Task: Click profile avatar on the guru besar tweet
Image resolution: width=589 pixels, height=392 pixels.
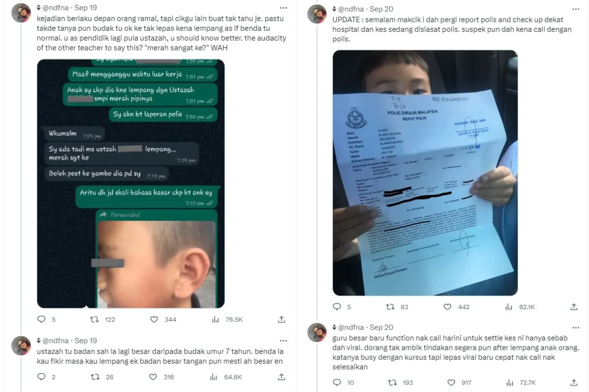Action: click(x=317, y=332)
